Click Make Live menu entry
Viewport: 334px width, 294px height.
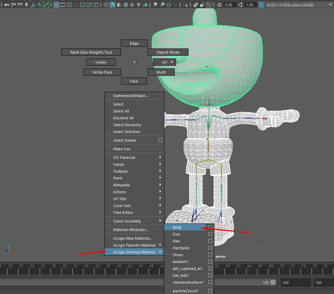(x=134, y=149)
